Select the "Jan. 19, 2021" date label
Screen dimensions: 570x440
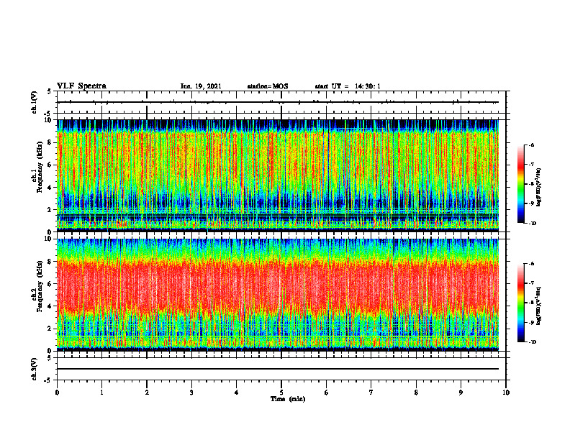point(201,86)
